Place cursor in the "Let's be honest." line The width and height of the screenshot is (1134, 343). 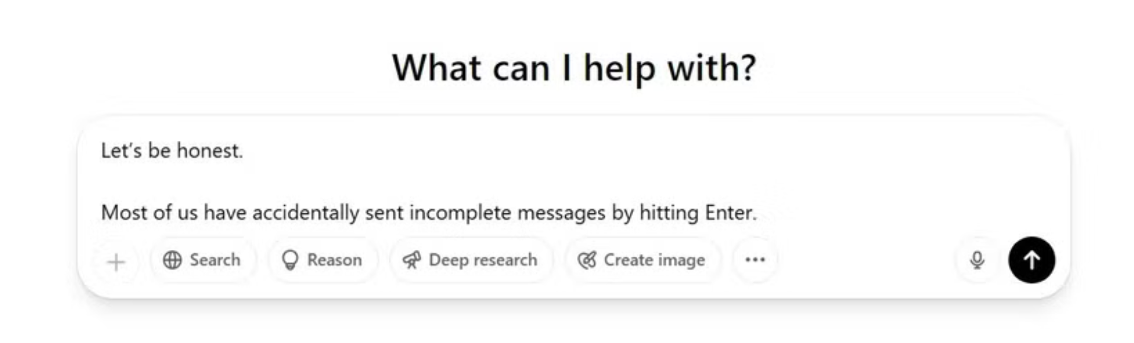(171, 151)
